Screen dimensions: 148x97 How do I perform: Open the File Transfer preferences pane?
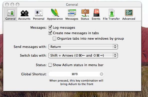(111, 14)
